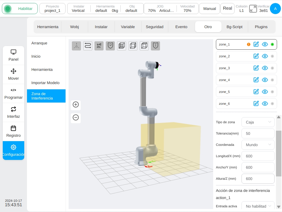Toggle the Habilitar enable switch
This screenshot has width=282, height=212.
pyautogui.click(x=20, y=9)
